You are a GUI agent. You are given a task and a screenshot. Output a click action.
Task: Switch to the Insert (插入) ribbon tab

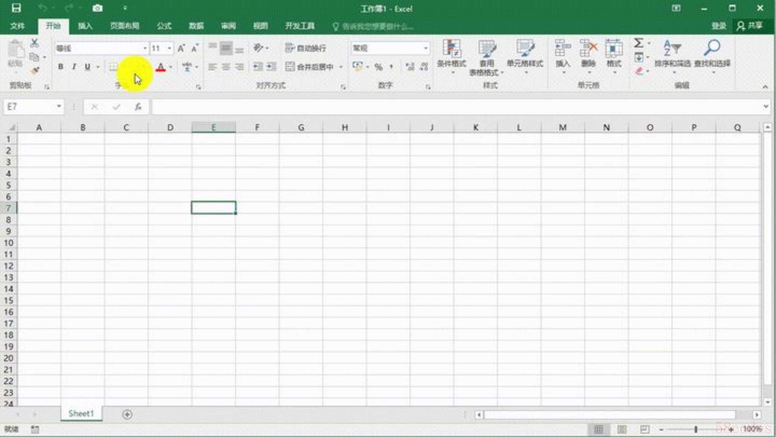85,26
